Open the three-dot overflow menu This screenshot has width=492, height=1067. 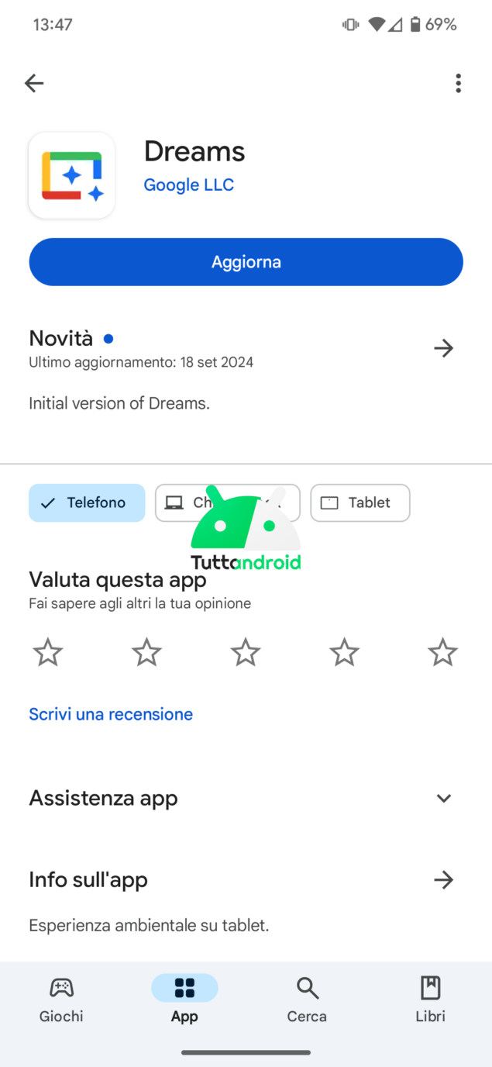tap(458, 83)
